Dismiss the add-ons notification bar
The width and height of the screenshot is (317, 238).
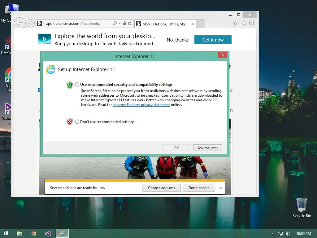tap(220, 188)
